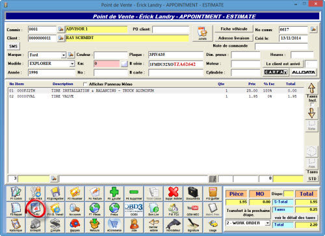Click the green plus F5 Ajouter icon

point(114,193)
